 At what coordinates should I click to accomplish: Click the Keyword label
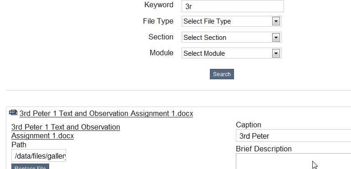159,5
